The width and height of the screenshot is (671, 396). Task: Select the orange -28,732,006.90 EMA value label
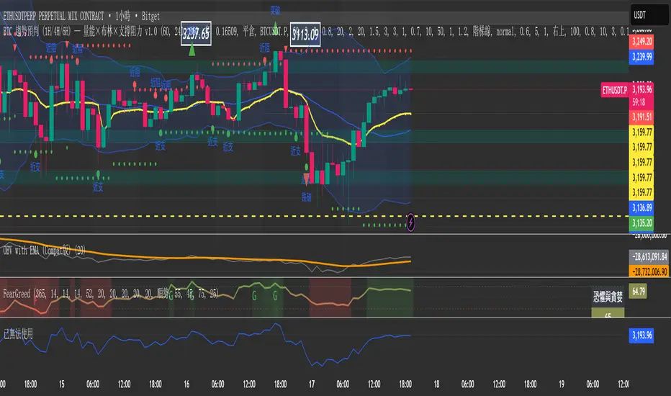point(649,271)
